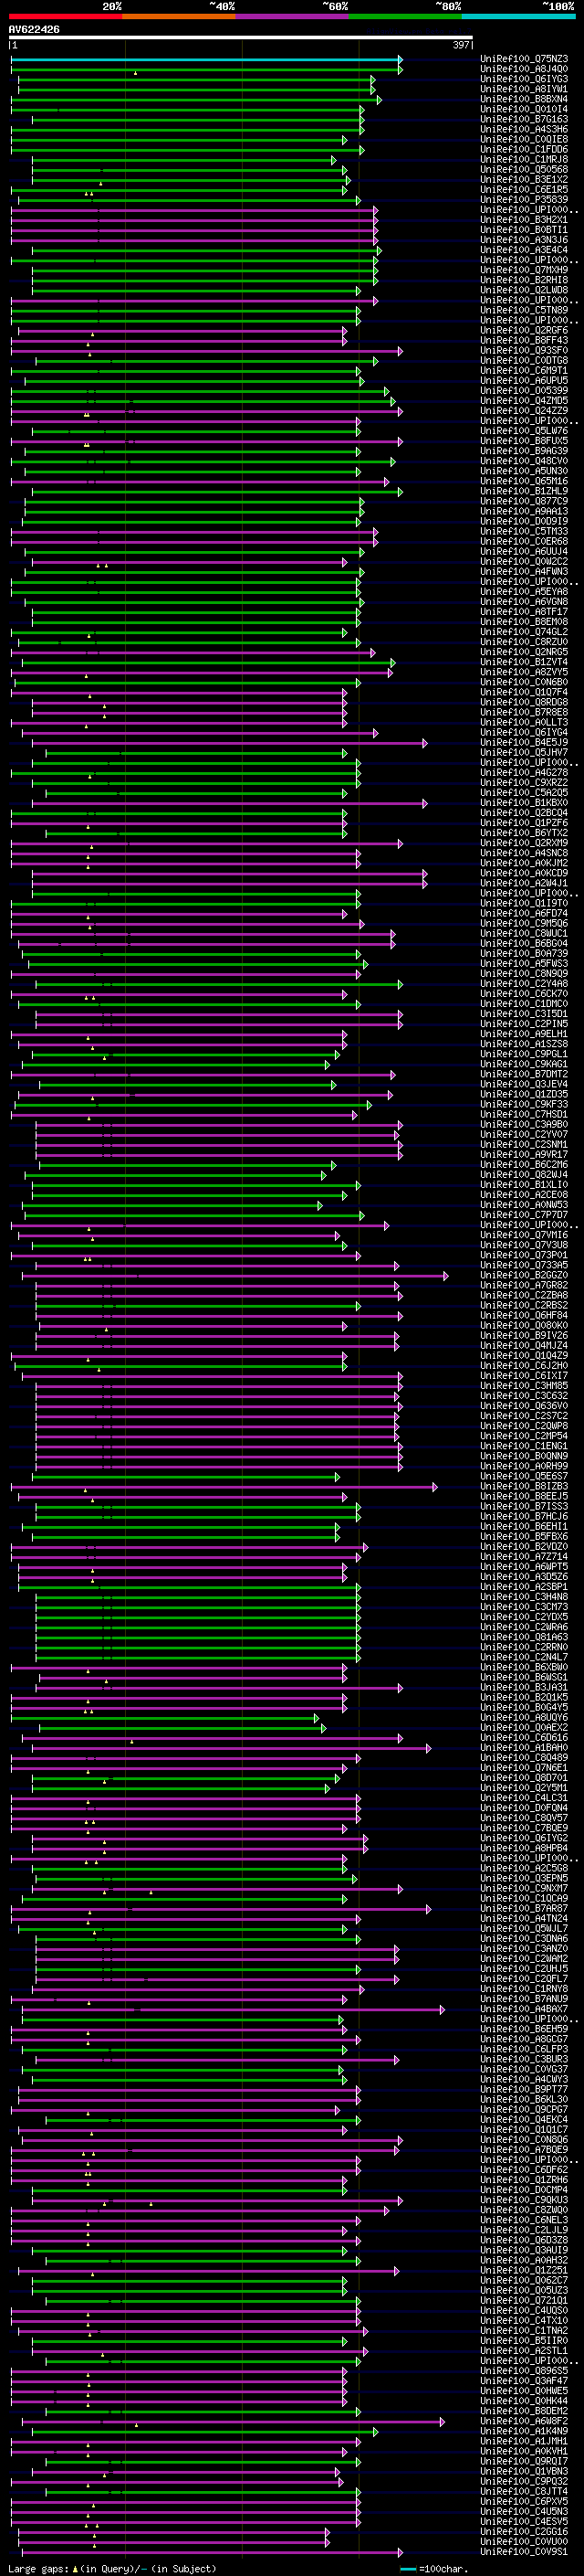Select hit label UniRef100_Q0W2C2

point(524,562)
